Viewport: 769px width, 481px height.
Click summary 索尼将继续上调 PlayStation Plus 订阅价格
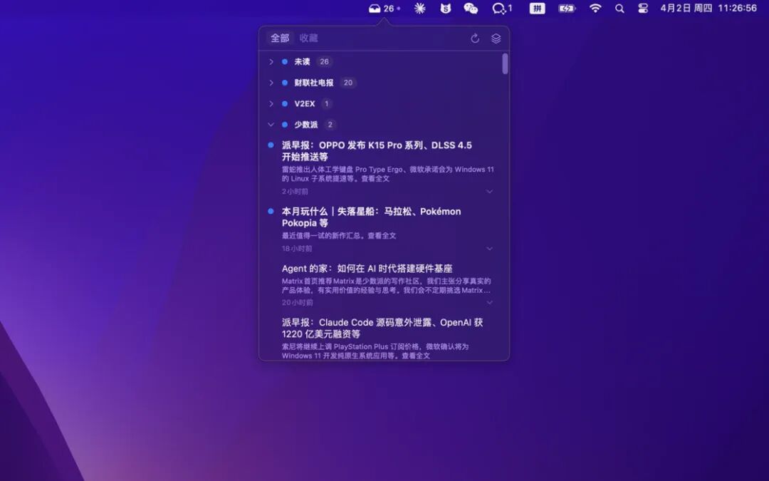[x=375, y=351]
